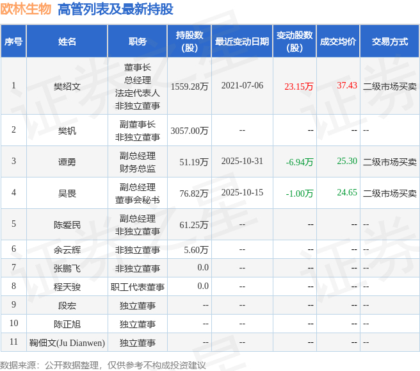
Task: Click the name 谭勇
Action: (67, 162)
